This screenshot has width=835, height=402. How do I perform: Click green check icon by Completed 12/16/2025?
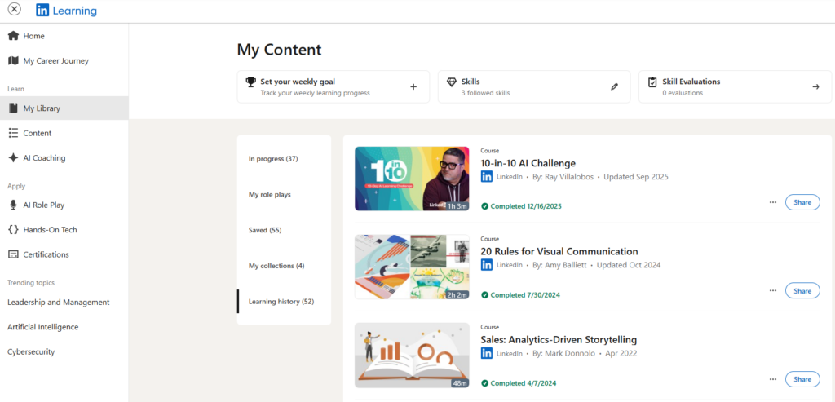click(484, 206)
